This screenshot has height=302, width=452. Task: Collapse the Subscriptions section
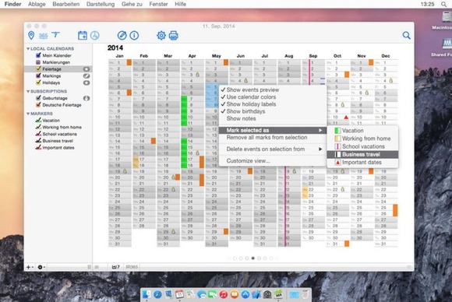(28, 91)
